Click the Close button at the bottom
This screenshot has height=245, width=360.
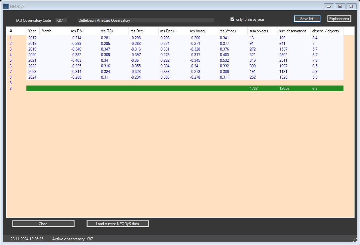click(x=43, y=224)
